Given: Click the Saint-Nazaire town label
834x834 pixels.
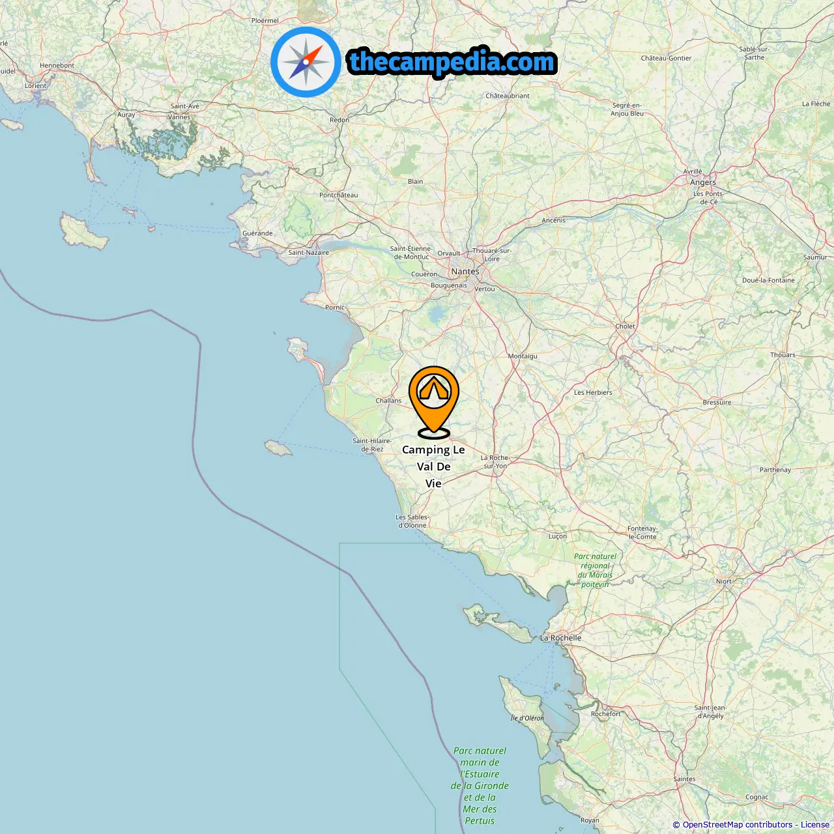Looking at the screenshot, I should (309, 253).
